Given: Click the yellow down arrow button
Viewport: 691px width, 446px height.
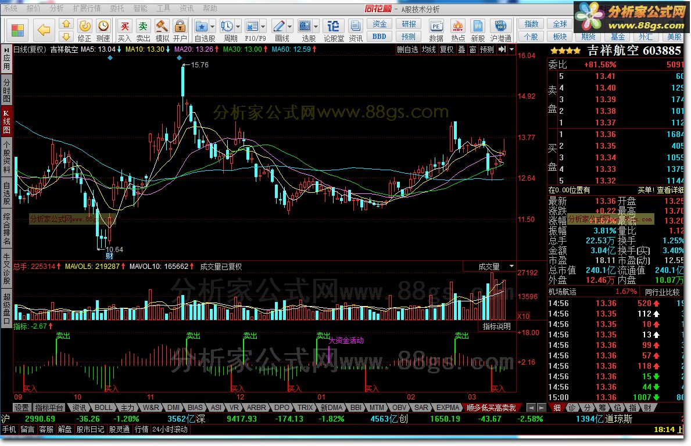Looking at the screenshot, I should click(x=66, y=36).
